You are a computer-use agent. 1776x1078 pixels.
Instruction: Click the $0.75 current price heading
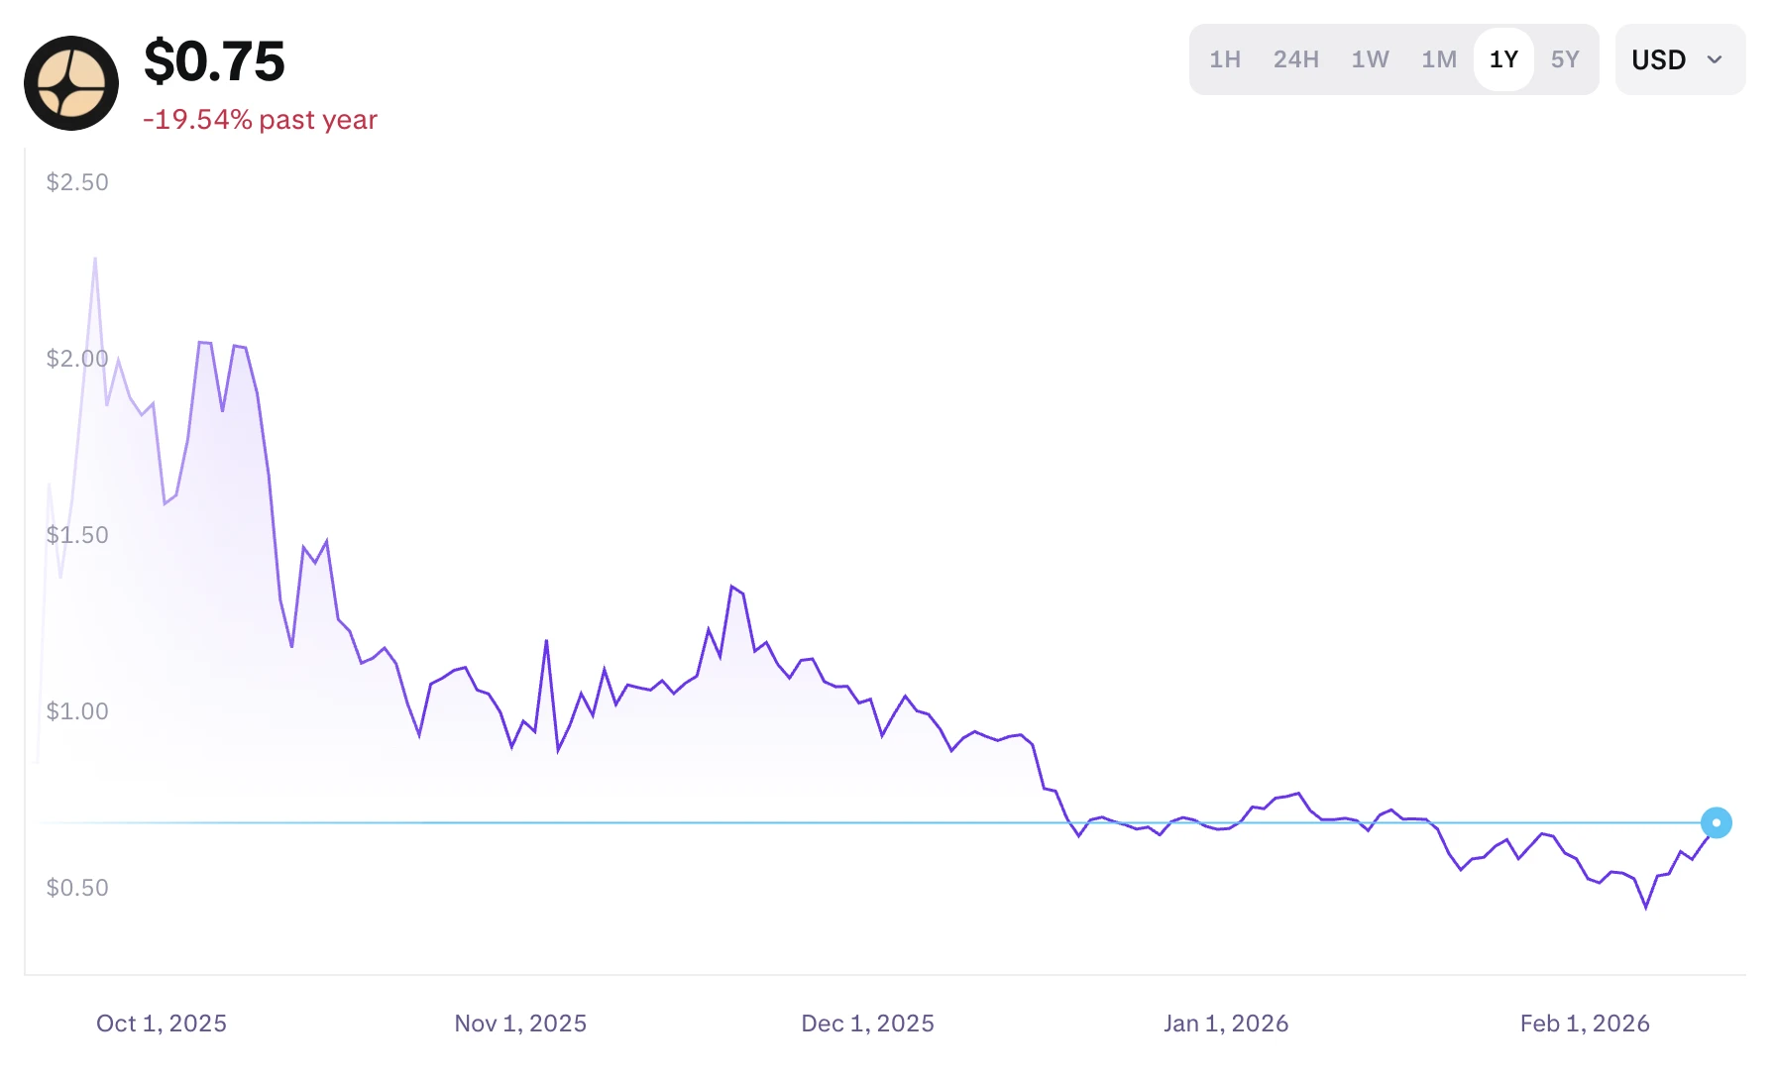click(214, 61)
